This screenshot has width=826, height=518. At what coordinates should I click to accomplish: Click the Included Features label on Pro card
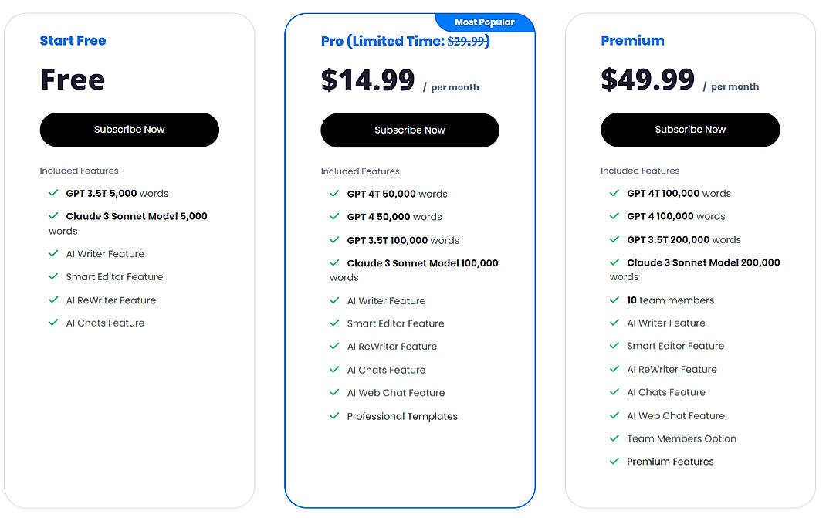pos(360,171)
